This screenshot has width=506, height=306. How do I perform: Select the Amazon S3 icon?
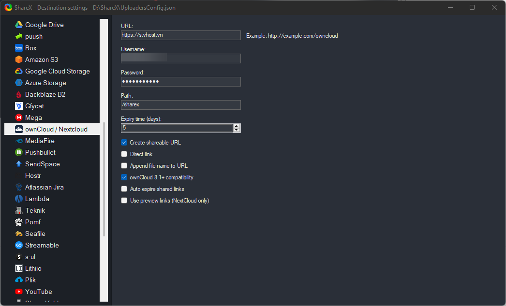point(19,59)
